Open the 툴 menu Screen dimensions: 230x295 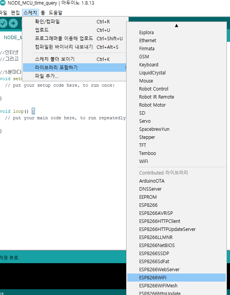click(x=43, y=13)
